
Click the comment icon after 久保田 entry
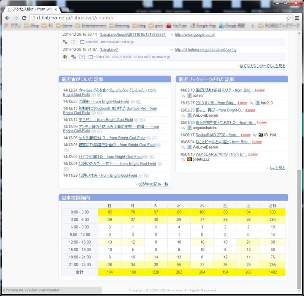(x=132, y=102)
